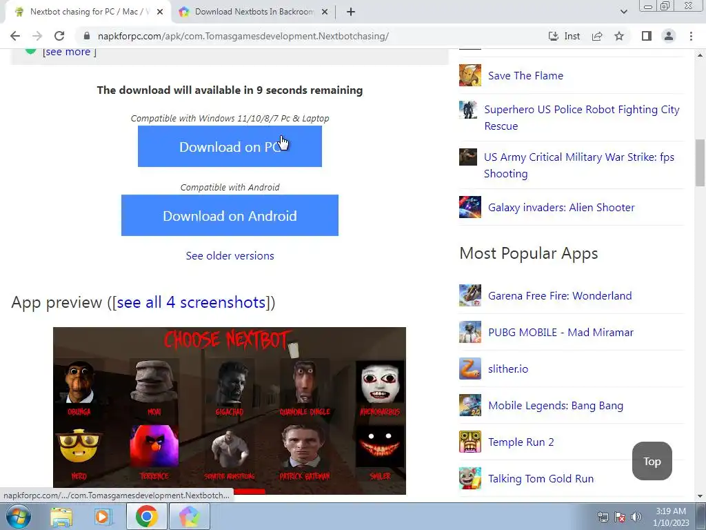Reload the page with the refresh icon

pos(59,36)
